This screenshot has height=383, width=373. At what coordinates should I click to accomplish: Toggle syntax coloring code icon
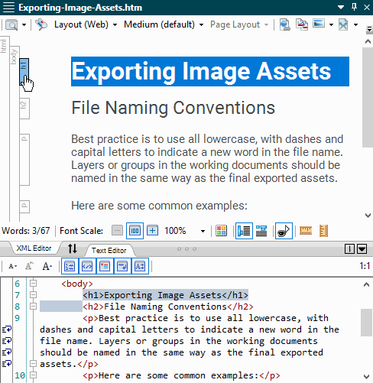coord(87,266)
